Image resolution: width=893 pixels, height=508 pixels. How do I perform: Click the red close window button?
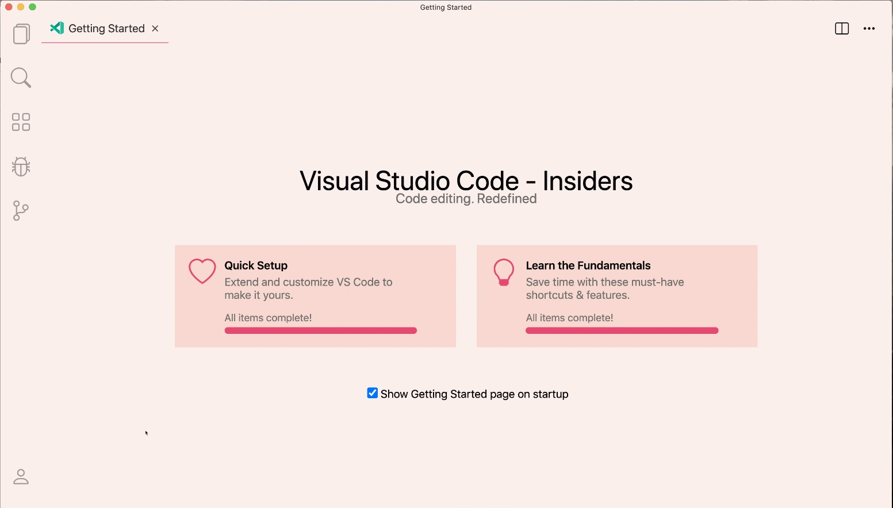(9, 7)
